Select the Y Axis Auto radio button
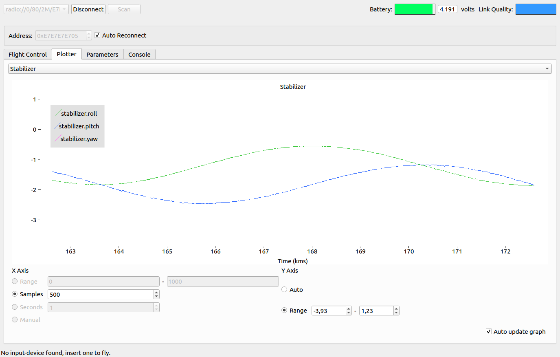 tap(284, 289)
